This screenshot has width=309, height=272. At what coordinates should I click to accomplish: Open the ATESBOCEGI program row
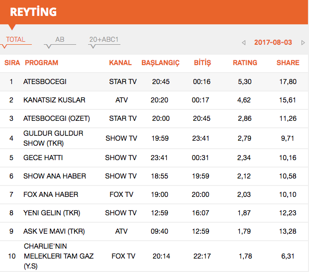point(45,82)
